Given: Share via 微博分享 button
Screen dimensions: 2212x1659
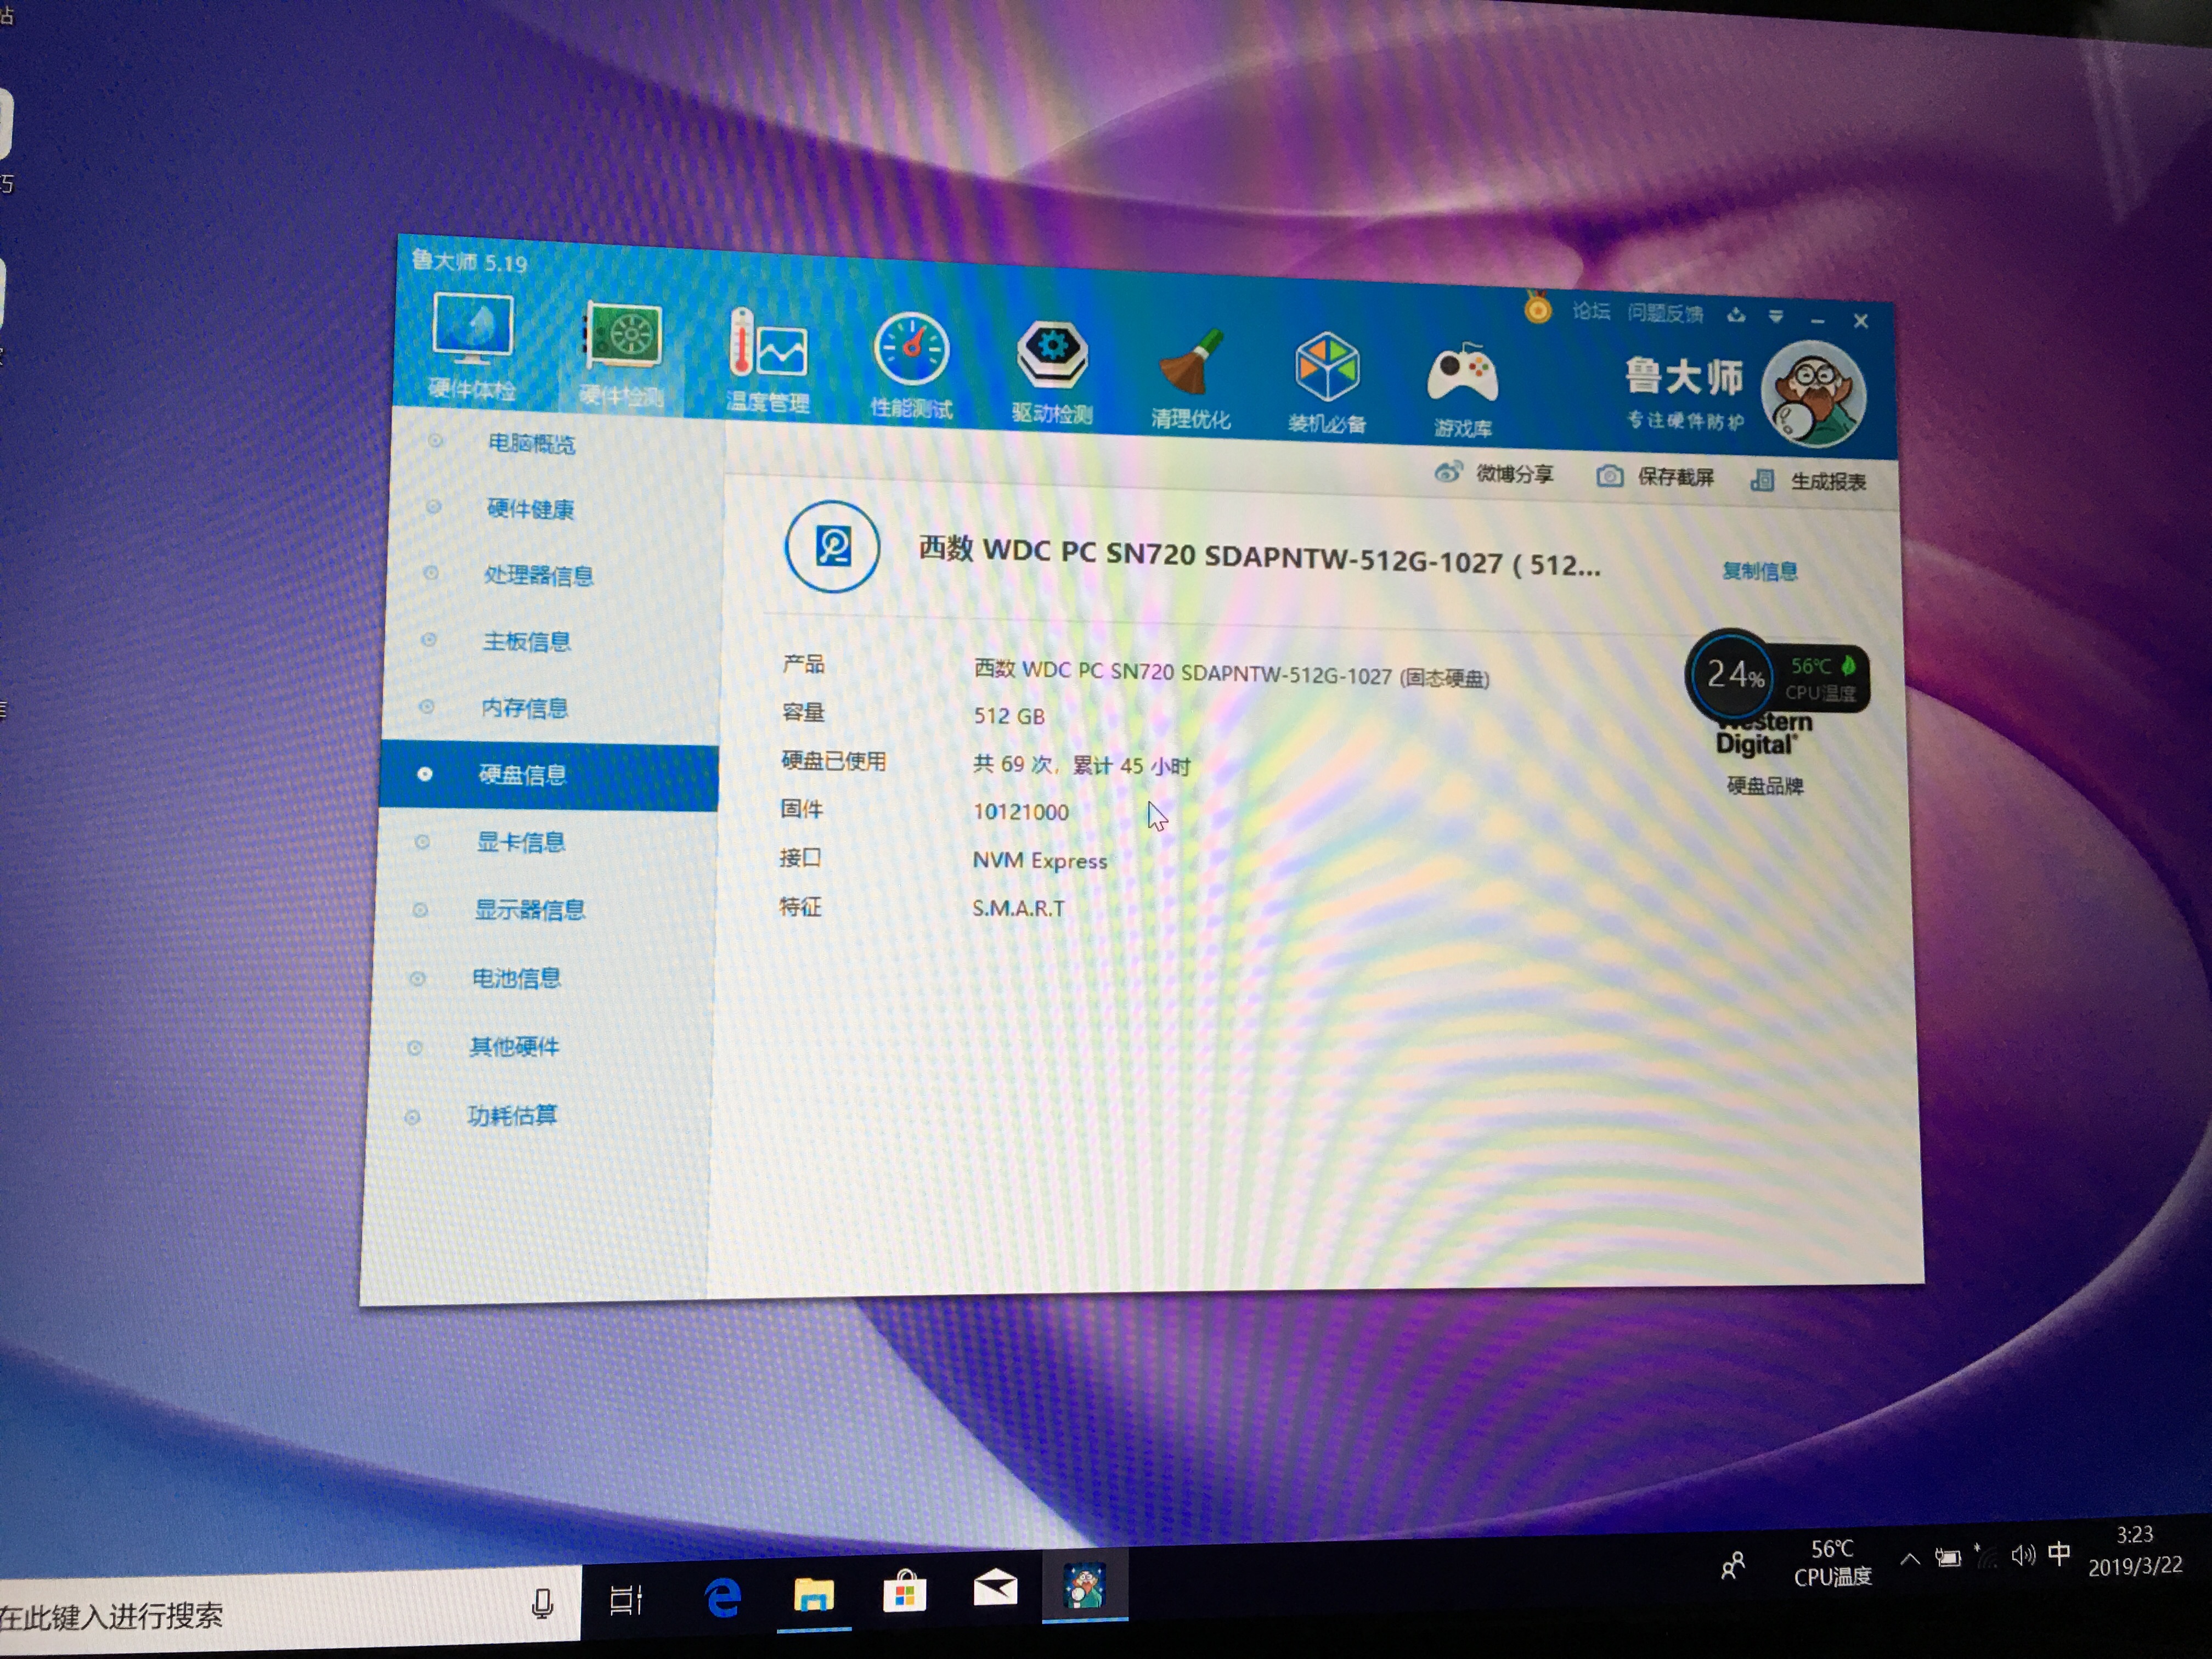Looking at the screenshot, I should pos(1494,473).
